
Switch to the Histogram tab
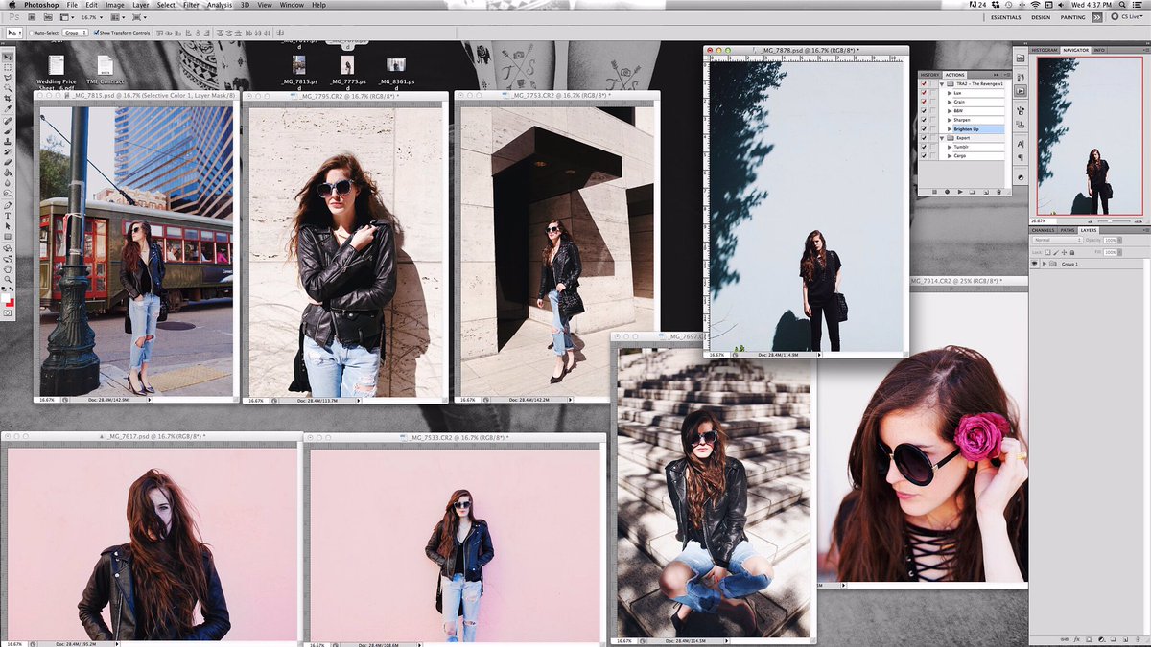coord(1045,50)
